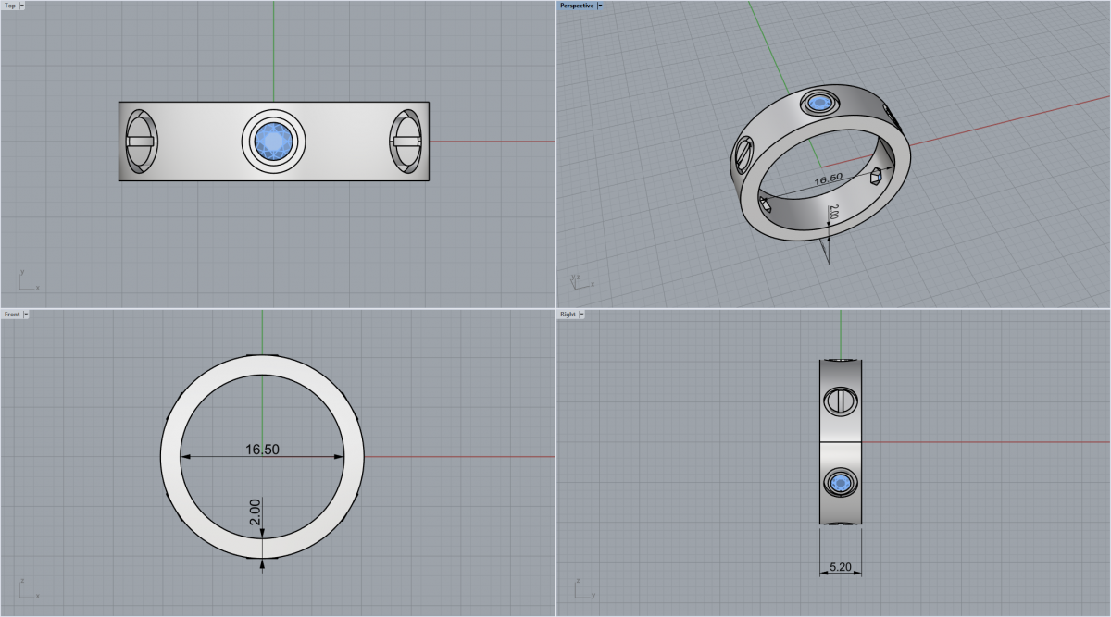Select the upper screw head in Right view
Screen dimensions: 1111x617
pos(841,401)
